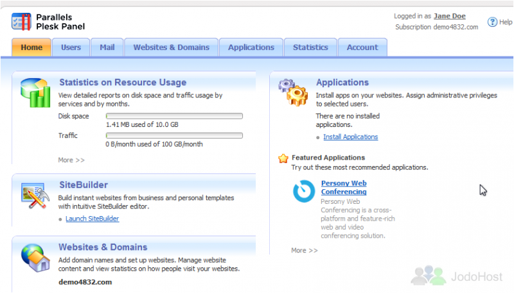
Task: Click the Featured Applications star icon
Action: click(x=283, y=158)
